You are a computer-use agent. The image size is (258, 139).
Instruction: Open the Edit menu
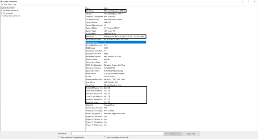pyautogui.click(x=6, y=5)
